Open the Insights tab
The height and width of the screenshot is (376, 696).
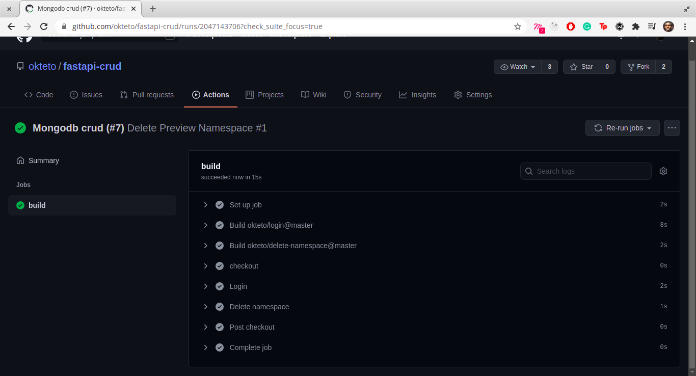coord(417,95)
